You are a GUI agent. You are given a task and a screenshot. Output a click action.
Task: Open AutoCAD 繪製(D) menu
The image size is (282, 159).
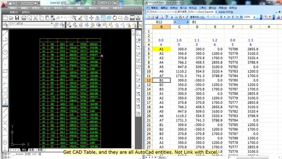click(81, 8)
